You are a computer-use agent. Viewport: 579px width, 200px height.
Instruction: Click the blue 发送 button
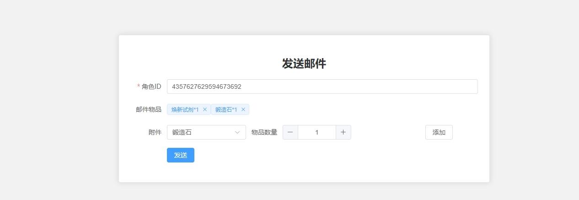[181, 155]
